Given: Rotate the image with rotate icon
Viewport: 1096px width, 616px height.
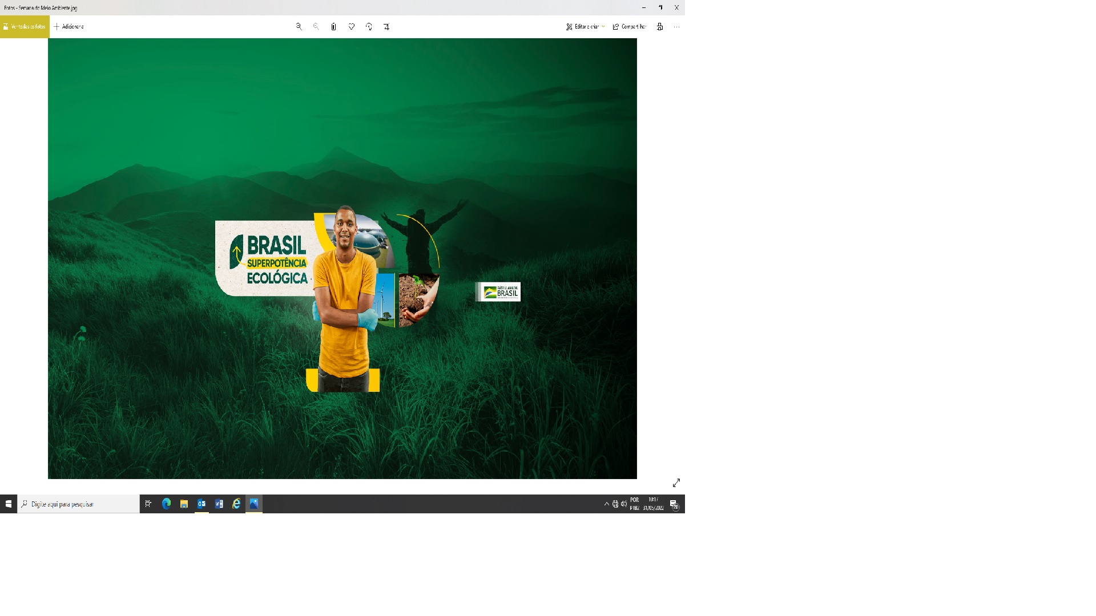Looking at the screenshot, I should 369,27.
